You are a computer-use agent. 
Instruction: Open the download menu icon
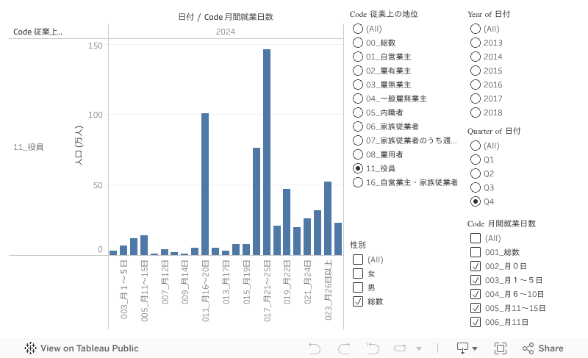point(462,348)
